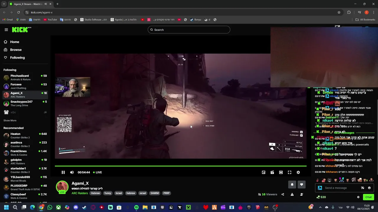The width and height of the screenshot is (378, 212).
Task: Open Chrome three-dot menu
Action: pyautogui.click(x=374, y=12)
